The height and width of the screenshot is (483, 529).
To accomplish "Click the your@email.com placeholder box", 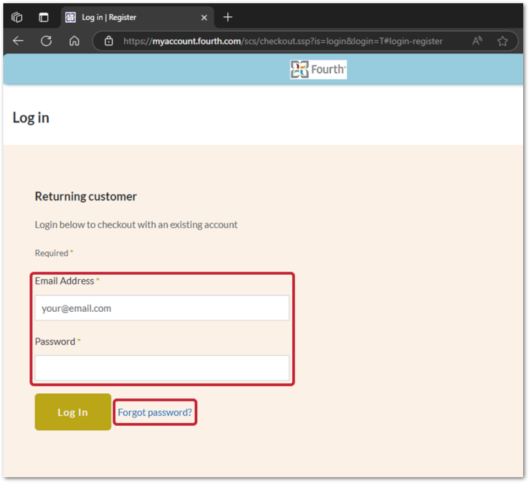I will click(x=161, y=308).
